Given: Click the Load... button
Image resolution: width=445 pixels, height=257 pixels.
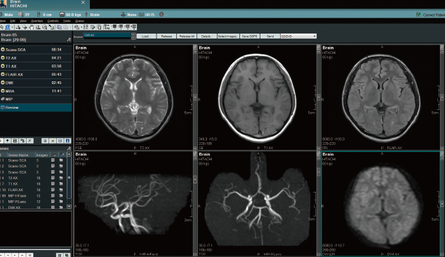Looking at the screenshot, I should coord(146,36).
